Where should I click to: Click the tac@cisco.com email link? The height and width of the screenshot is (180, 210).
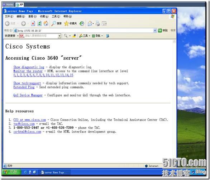(x=24, y=124)
